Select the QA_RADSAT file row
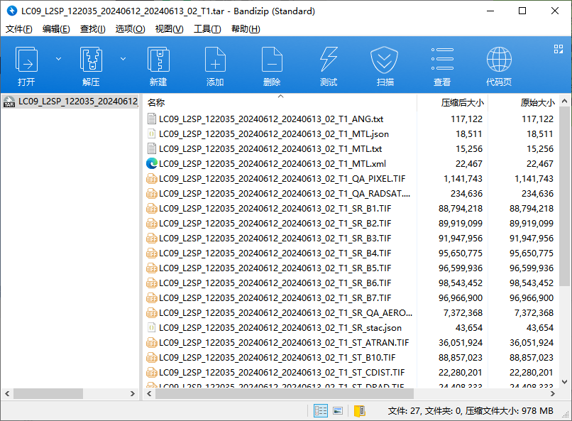This screenshot has height=421, width=572. click(351, 193)
